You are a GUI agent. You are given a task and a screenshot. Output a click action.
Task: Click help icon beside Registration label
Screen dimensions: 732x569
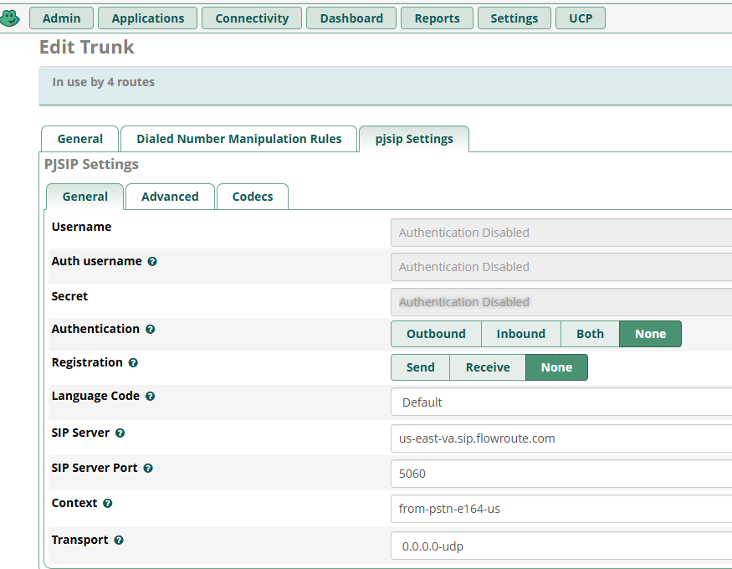click(x=133, y=363)
